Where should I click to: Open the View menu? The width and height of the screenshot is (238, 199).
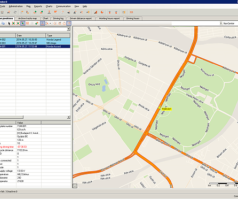pyautogui.click(x=76, y=6)
